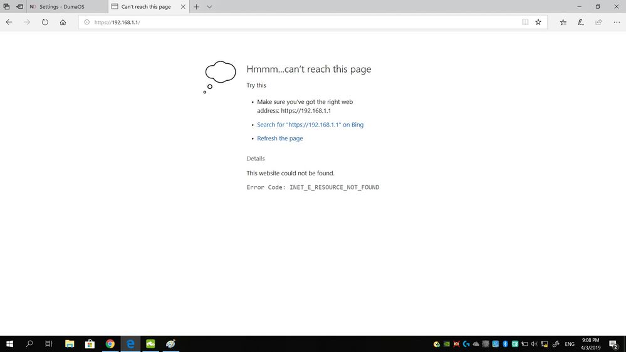Show site information icon in address bar
The image size is (626, 352).
pos(86,22)
